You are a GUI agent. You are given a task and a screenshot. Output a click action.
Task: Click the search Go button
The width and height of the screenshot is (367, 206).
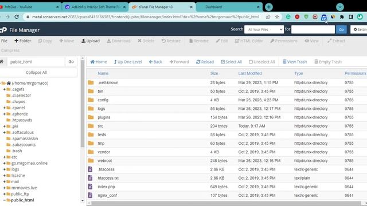click(x=341, y=29)
